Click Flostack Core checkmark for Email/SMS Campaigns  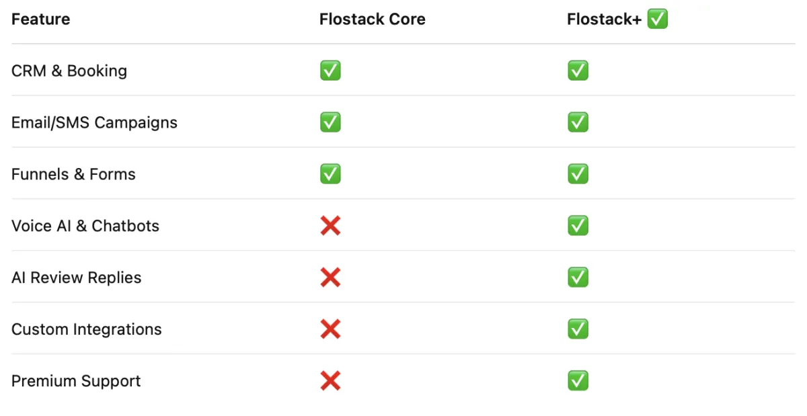330,122
